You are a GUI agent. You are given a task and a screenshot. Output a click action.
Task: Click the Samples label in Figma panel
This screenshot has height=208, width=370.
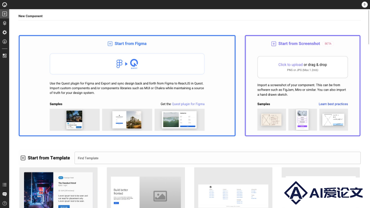(56, 104)
